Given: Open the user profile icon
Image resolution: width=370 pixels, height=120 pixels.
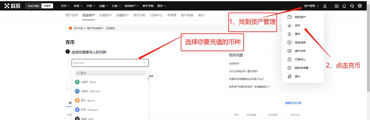Looking at the screenshot, I should [x=325, y=6].
